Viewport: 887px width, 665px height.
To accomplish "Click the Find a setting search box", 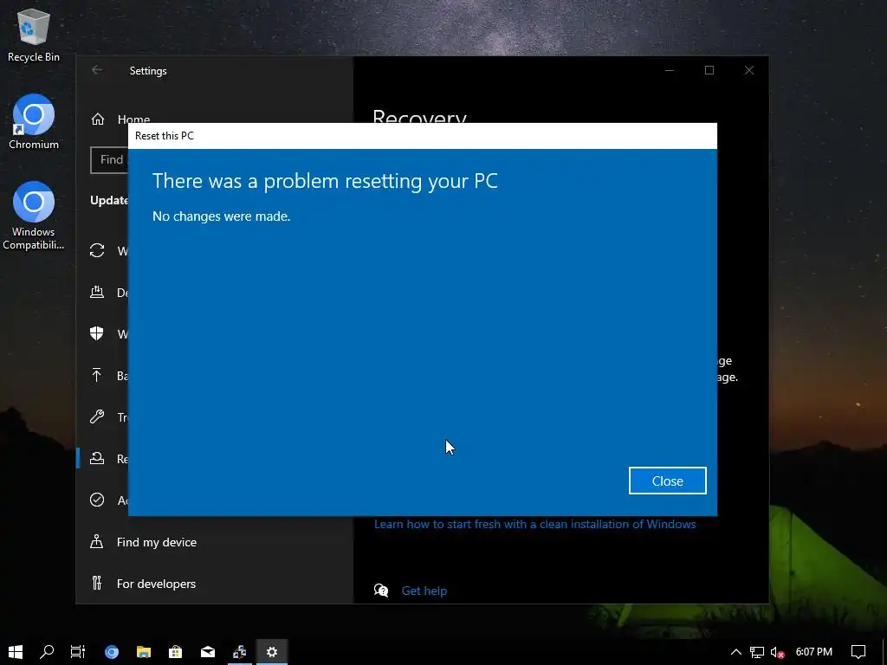I will tap(109, 160).
